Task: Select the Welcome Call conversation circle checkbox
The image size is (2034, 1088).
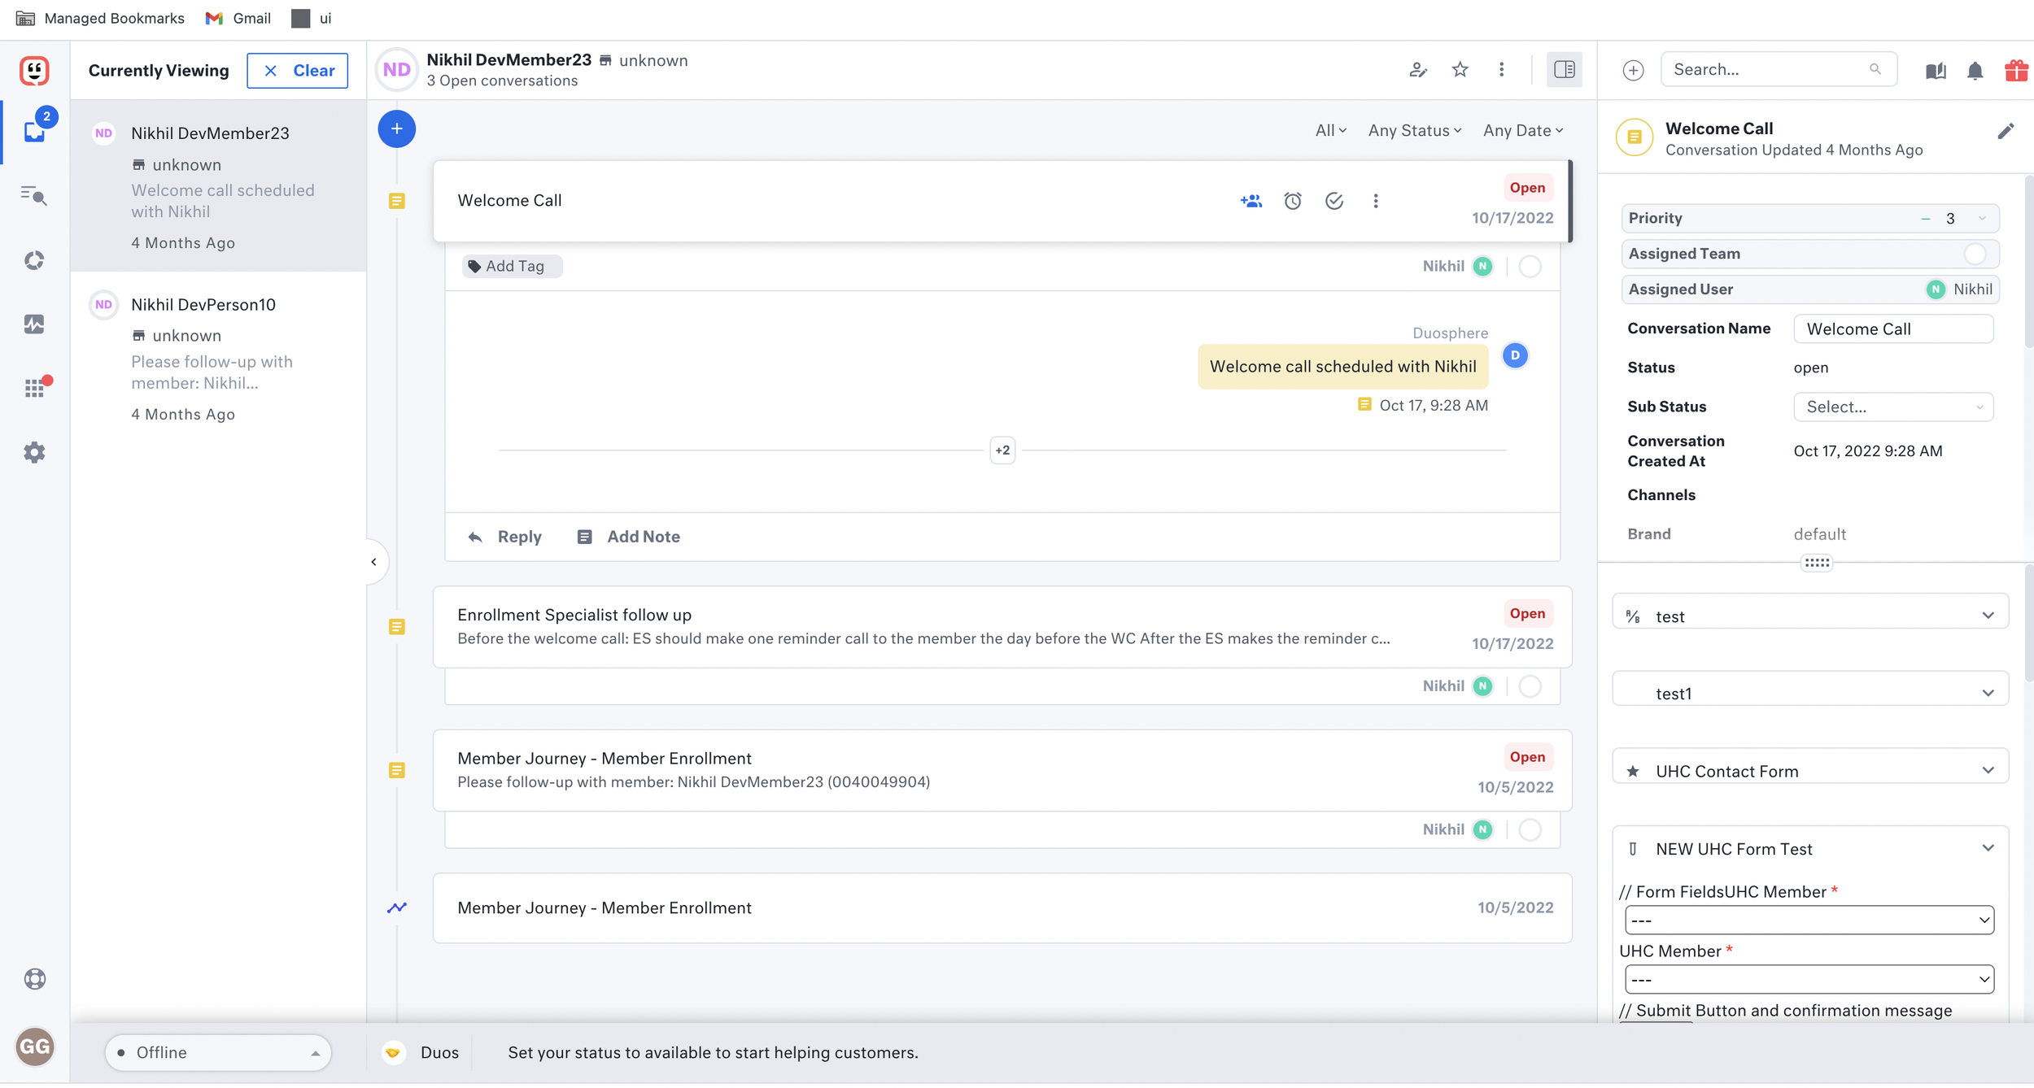Action: pos(1530,267)
